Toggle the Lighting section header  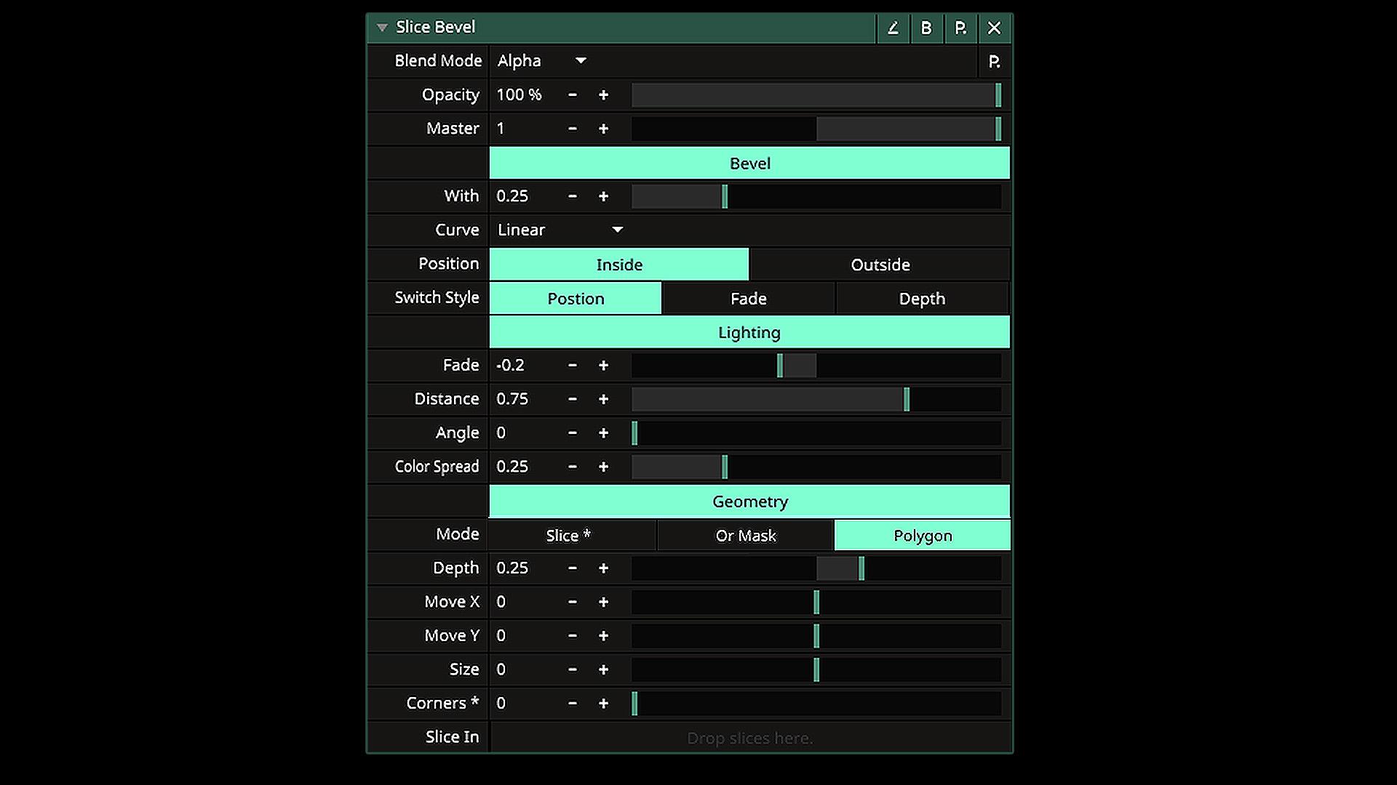point(749,332)
